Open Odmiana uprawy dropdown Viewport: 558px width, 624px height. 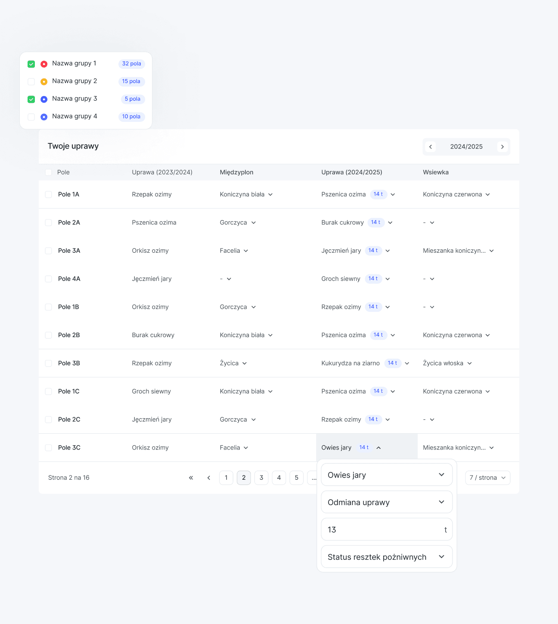point(386,502)
